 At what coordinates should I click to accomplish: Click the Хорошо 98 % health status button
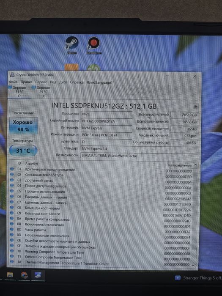point(23,126)
